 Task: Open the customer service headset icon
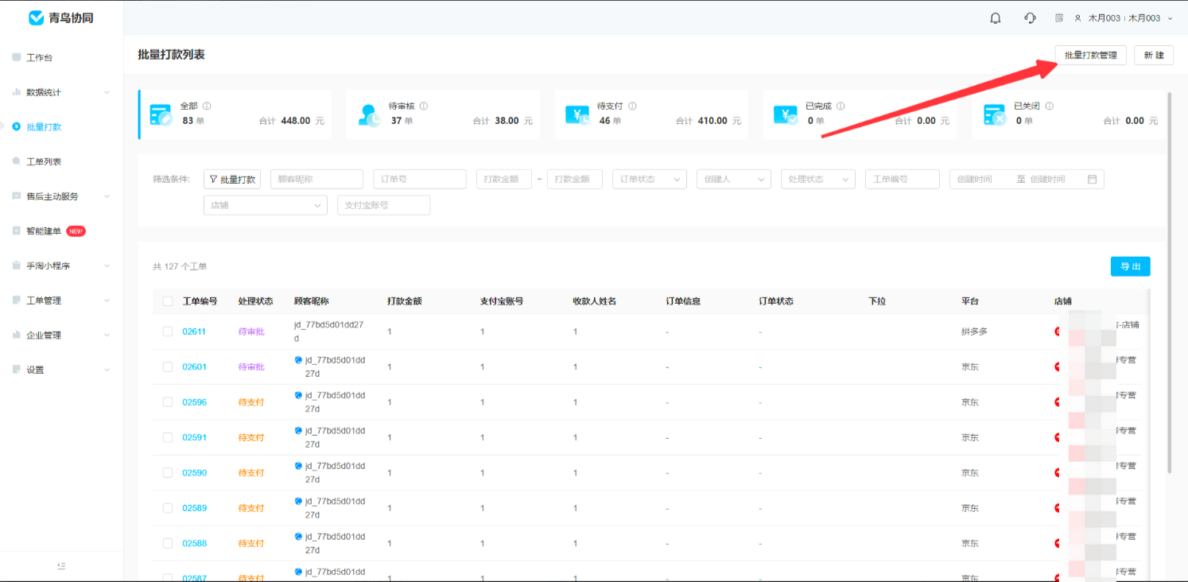(x=1030, y=18)
